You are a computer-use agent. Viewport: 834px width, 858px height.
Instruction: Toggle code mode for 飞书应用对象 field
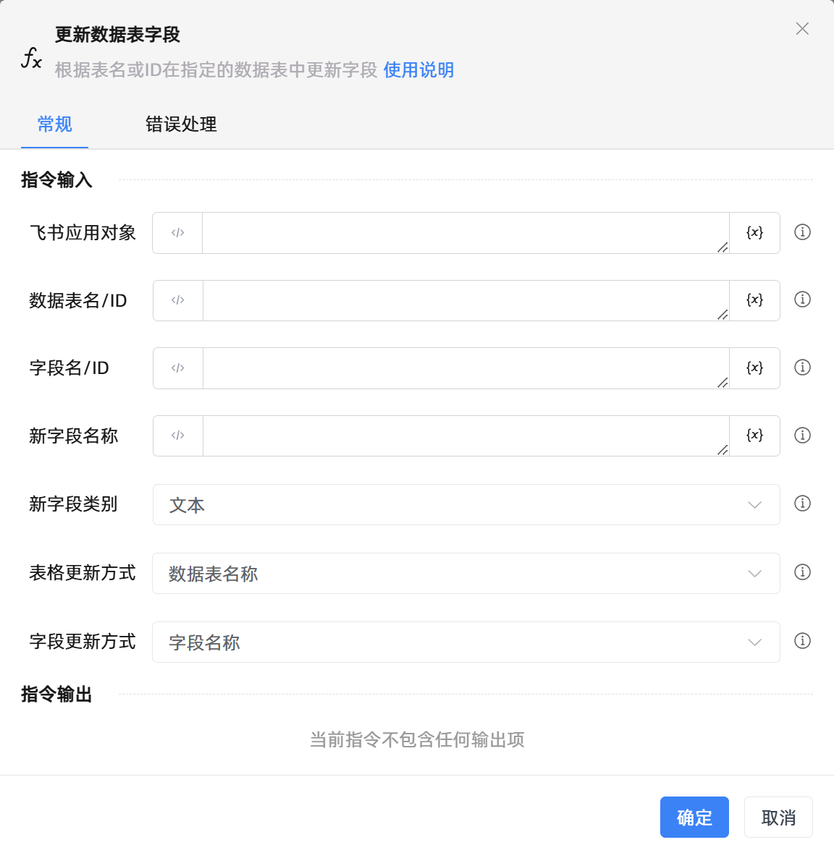coord(177,232)
